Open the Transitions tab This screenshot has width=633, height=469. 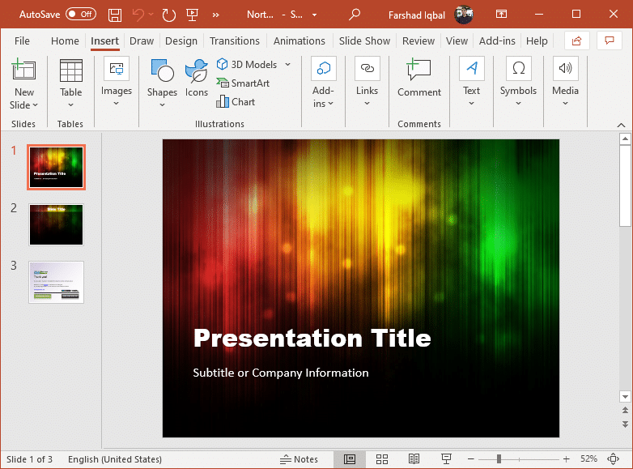(235, 41)
